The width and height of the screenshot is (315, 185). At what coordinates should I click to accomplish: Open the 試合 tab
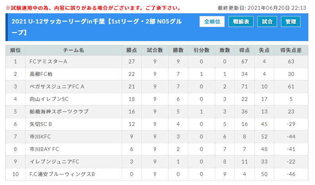pyautogui.click(x=267, y=22)
